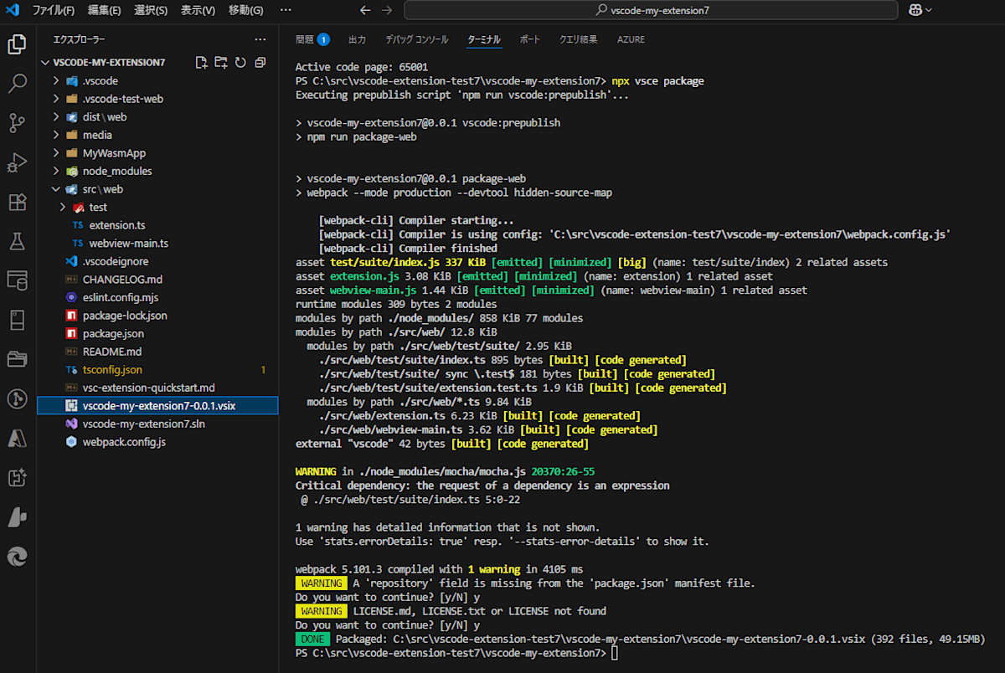Open the 選択(S) menu
The width and height of the screenshot is (1005, 673).
[x=151, y=10]
